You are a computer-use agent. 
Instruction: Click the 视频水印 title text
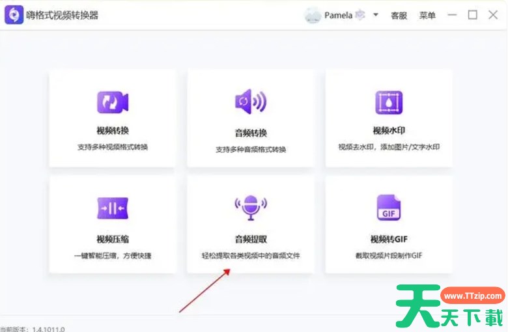389,131
